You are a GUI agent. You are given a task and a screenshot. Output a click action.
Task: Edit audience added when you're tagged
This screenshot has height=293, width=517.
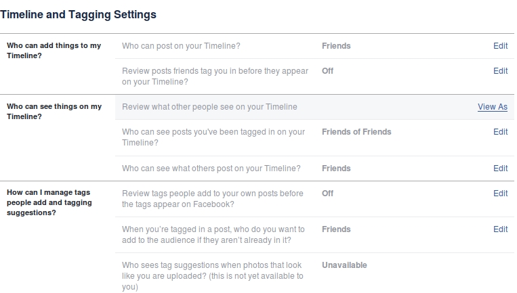coord(500,229)
